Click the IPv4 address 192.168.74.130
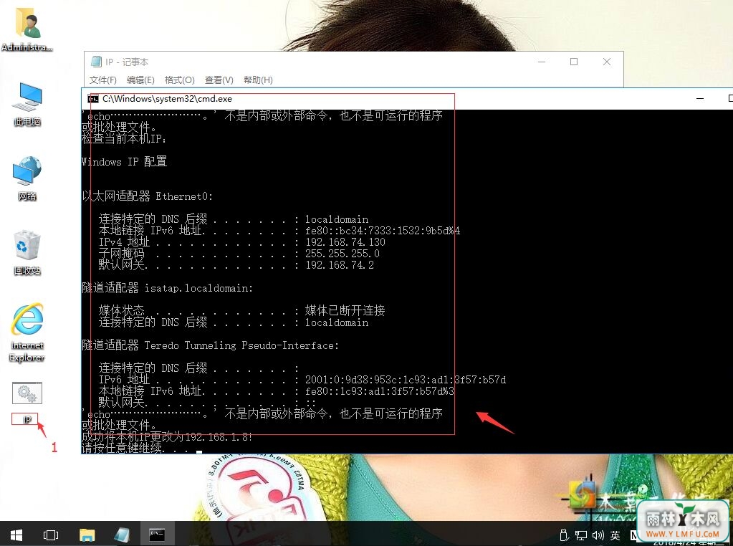Viewport: 733px width, 546px height. [x=345, y=242]
